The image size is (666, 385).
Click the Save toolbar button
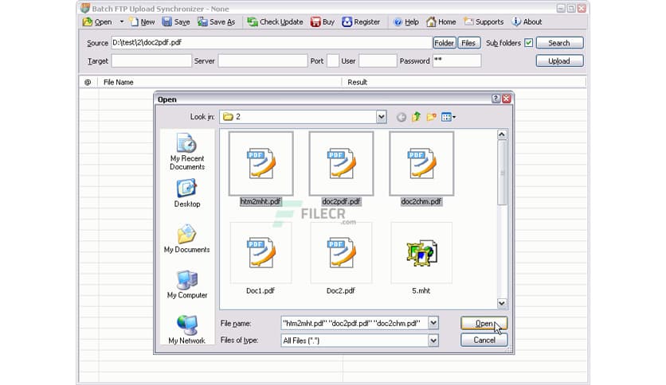176,21
